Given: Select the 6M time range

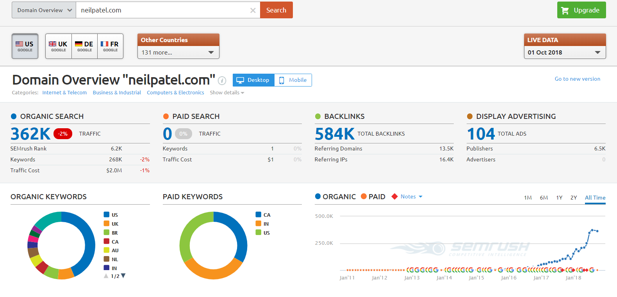Looking at the screenshot, I should pos(544,198).
